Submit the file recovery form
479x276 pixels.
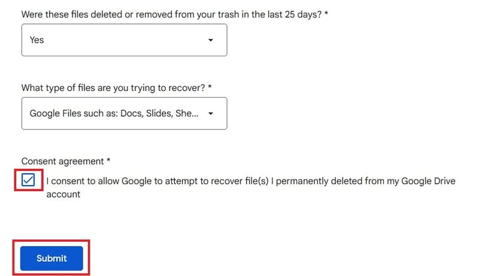(51, 258)
